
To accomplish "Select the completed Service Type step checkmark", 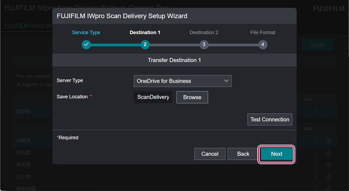I will tap(86, 44).
